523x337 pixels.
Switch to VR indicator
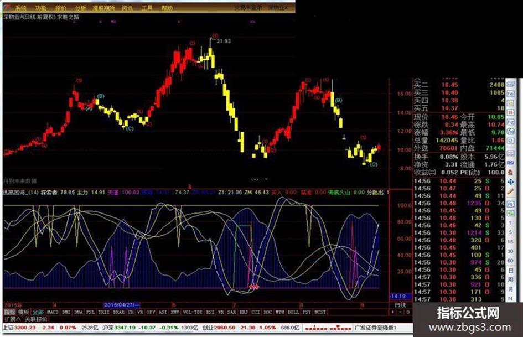pos(141,312)
